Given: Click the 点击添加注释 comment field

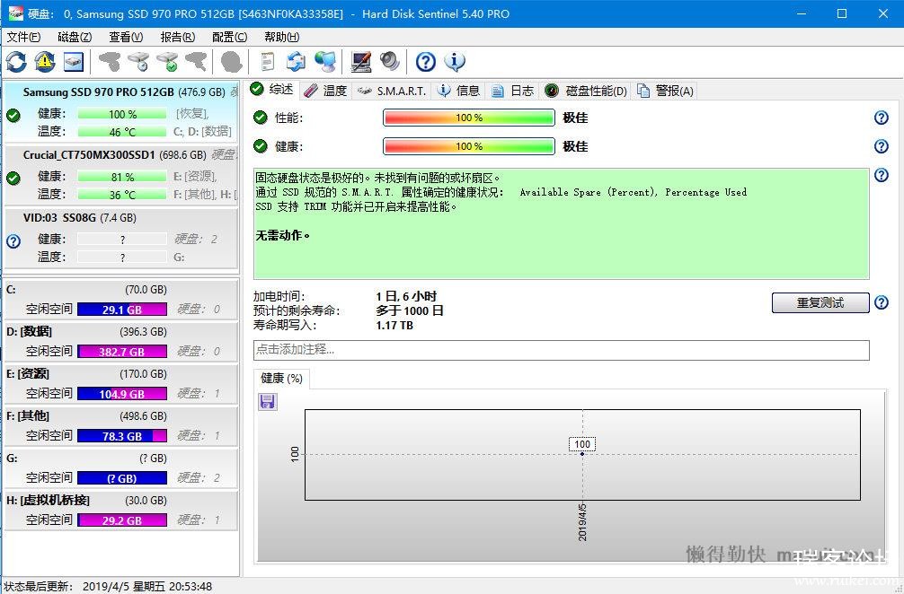Looking at the screenshot, I should tap(561, 350).
